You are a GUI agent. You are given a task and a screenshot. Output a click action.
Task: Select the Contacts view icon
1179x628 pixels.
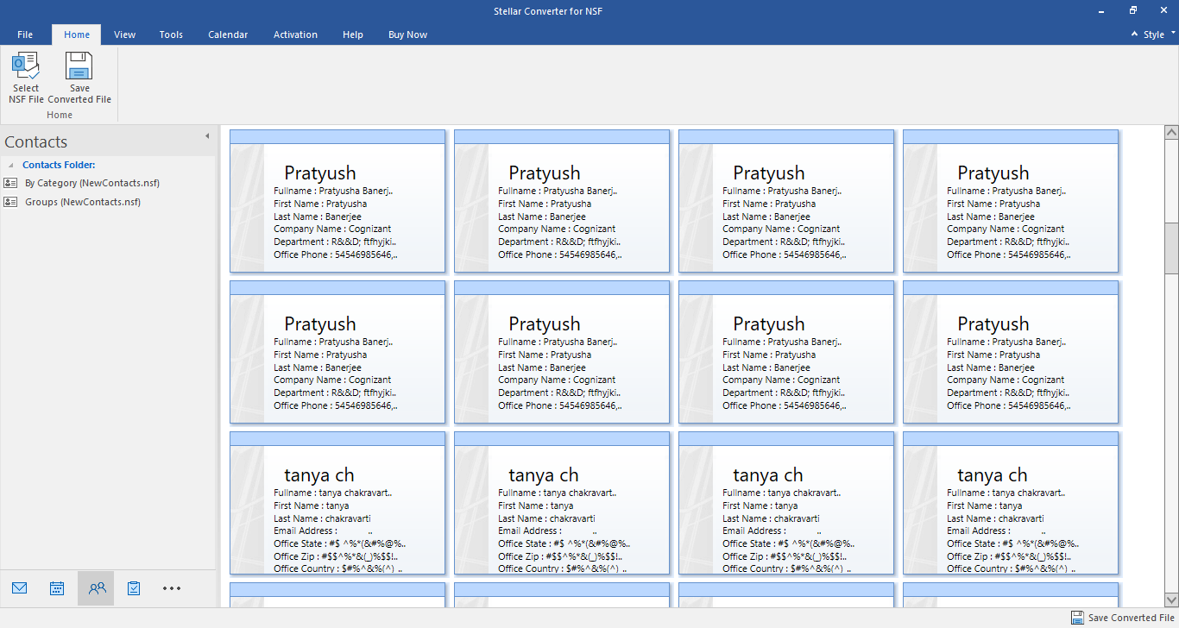coord(97,588)
